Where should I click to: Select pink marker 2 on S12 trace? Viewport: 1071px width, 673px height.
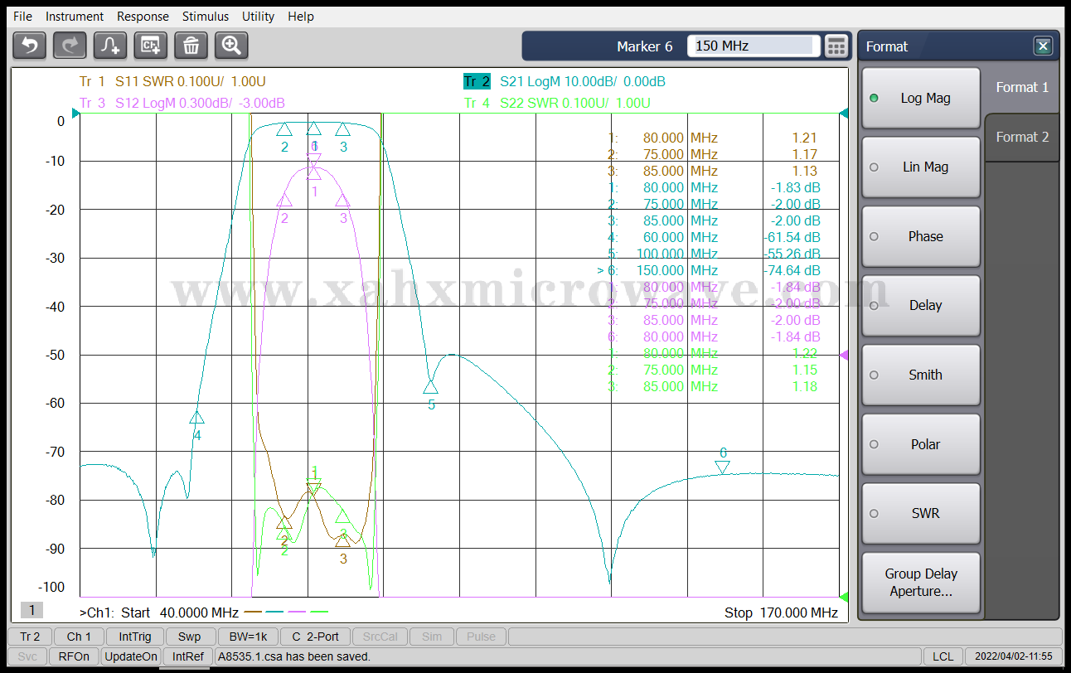click(x=284, y=201)
